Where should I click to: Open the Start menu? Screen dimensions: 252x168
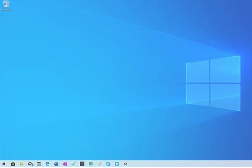coord(4,163)
